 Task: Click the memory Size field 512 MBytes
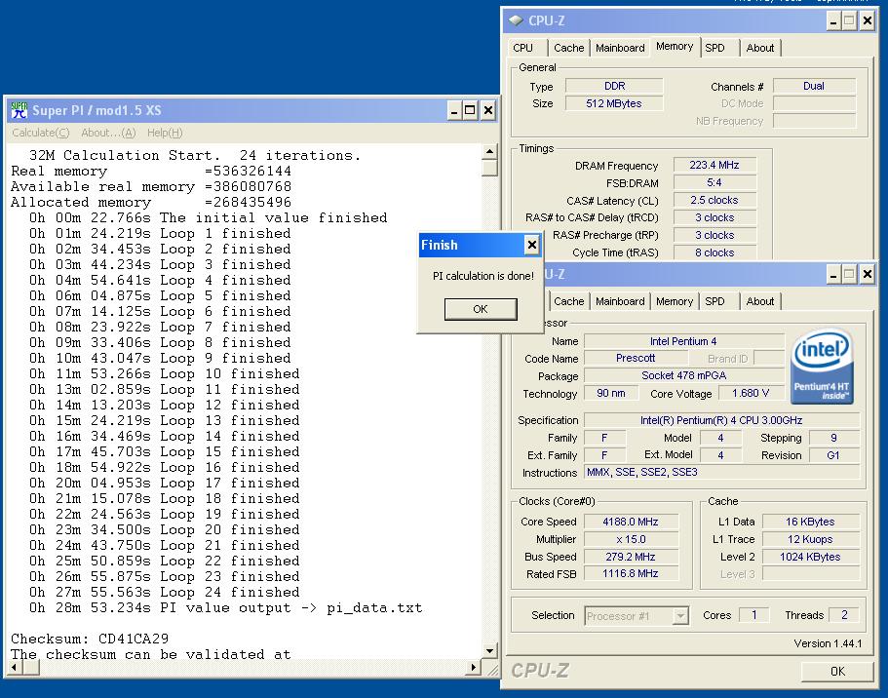point(614,103)
